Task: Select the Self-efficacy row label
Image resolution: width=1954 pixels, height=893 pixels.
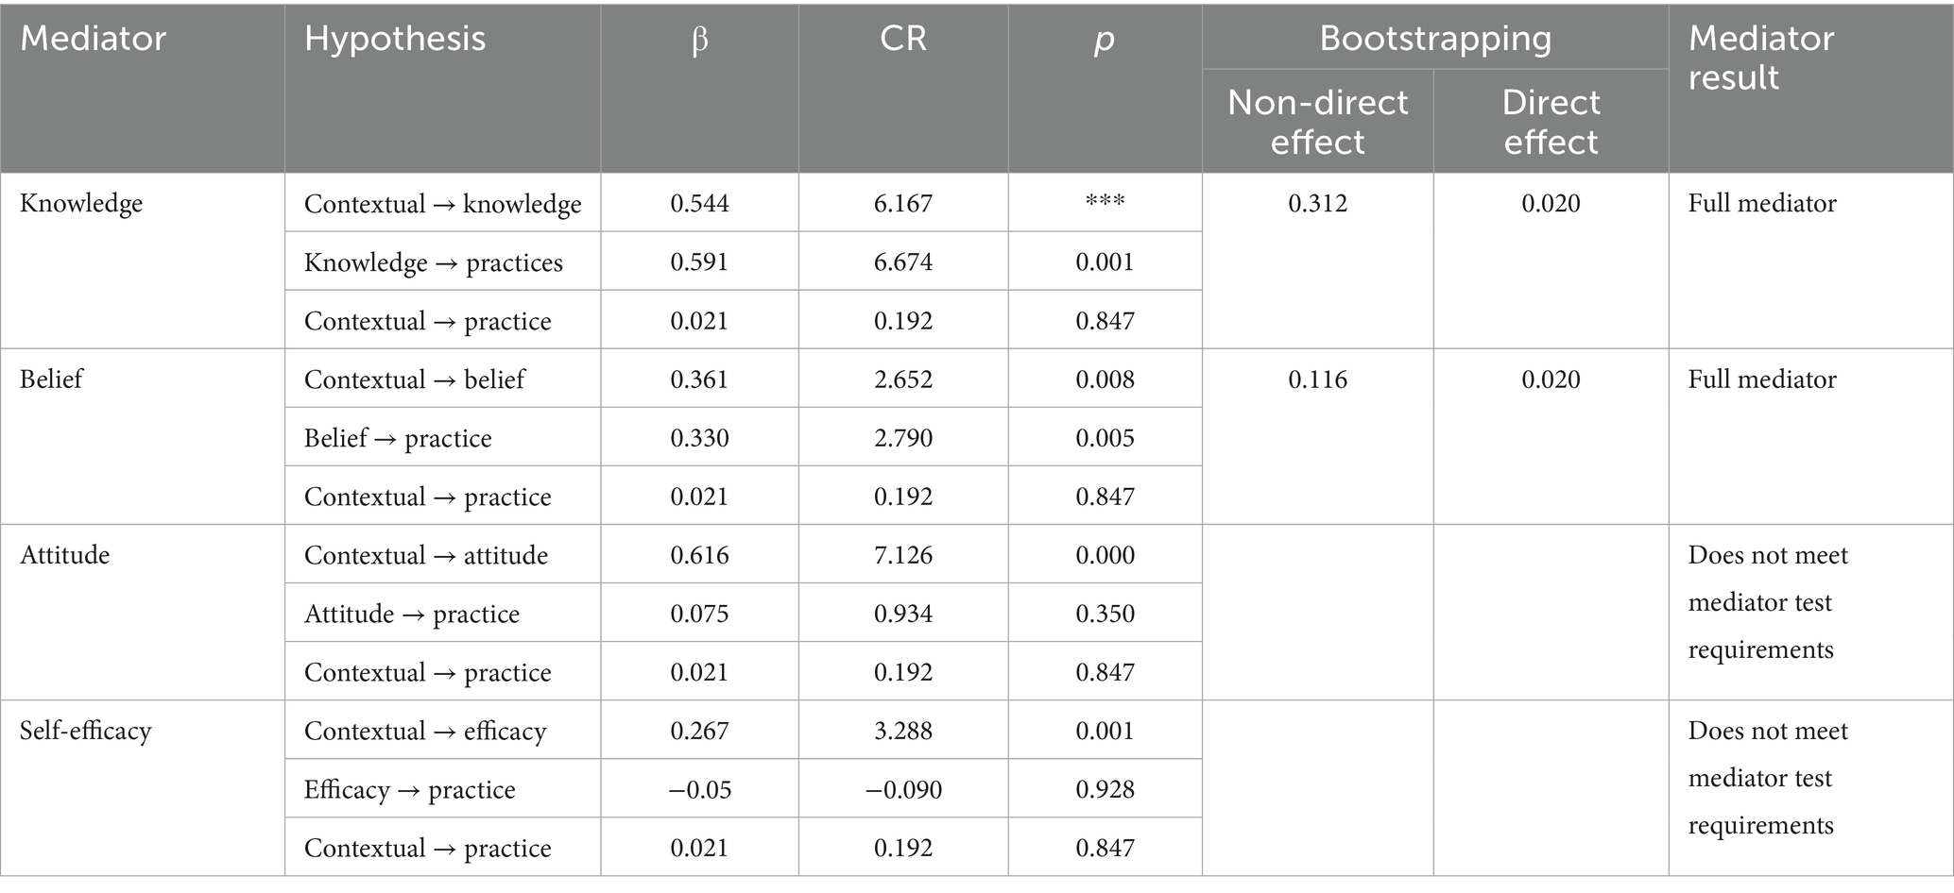Action: (x=85, y=731)
